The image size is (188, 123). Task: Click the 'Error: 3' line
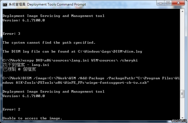(x=11, y=34)
